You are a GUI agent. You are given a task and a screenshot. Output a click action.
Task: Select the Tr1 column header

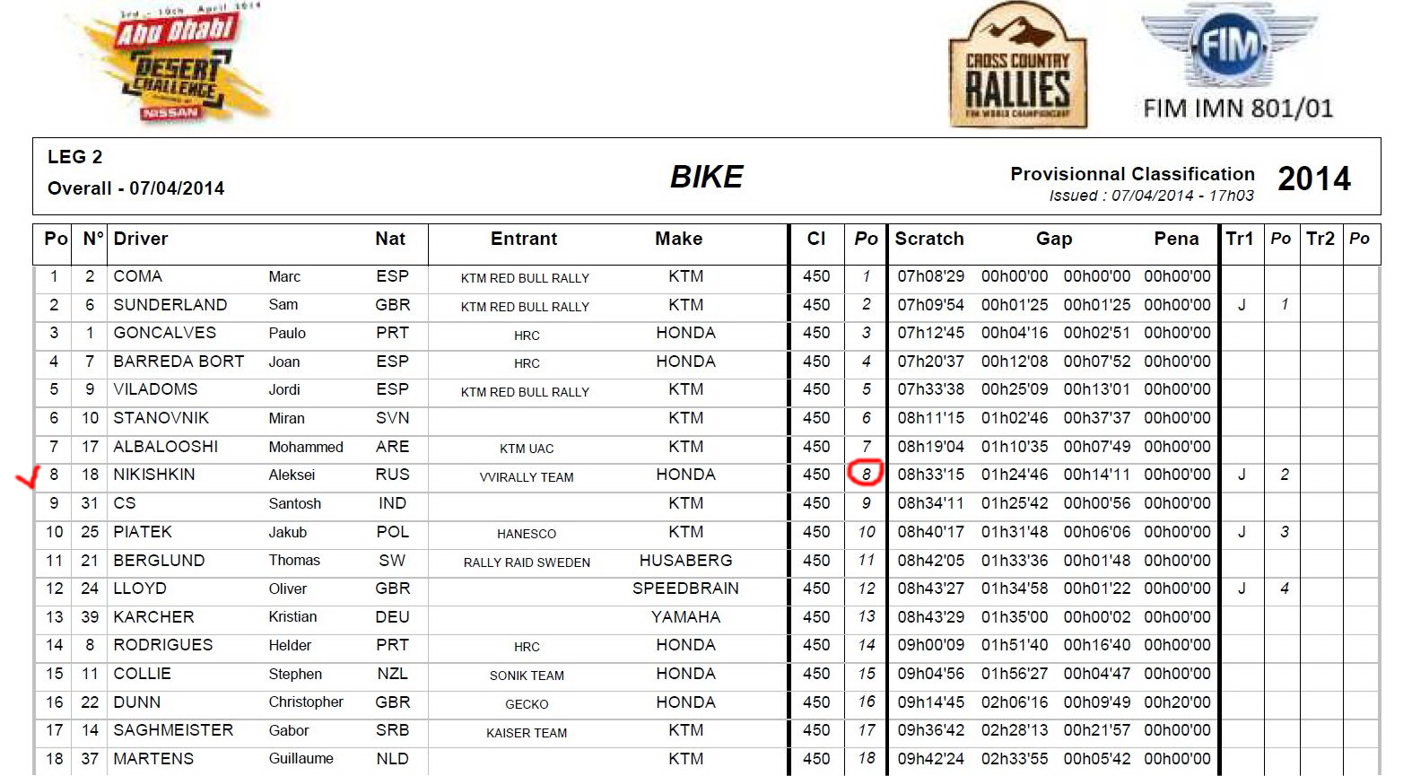tap(1240, 239)
